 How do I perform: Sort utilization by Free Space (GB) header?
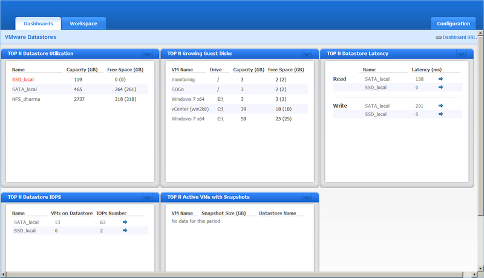tap(125, 69)
